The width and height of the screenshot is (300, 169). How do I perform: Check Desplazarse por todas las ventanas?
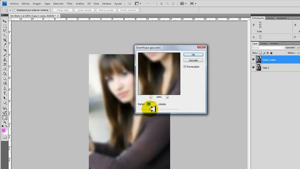pos(15,10)
